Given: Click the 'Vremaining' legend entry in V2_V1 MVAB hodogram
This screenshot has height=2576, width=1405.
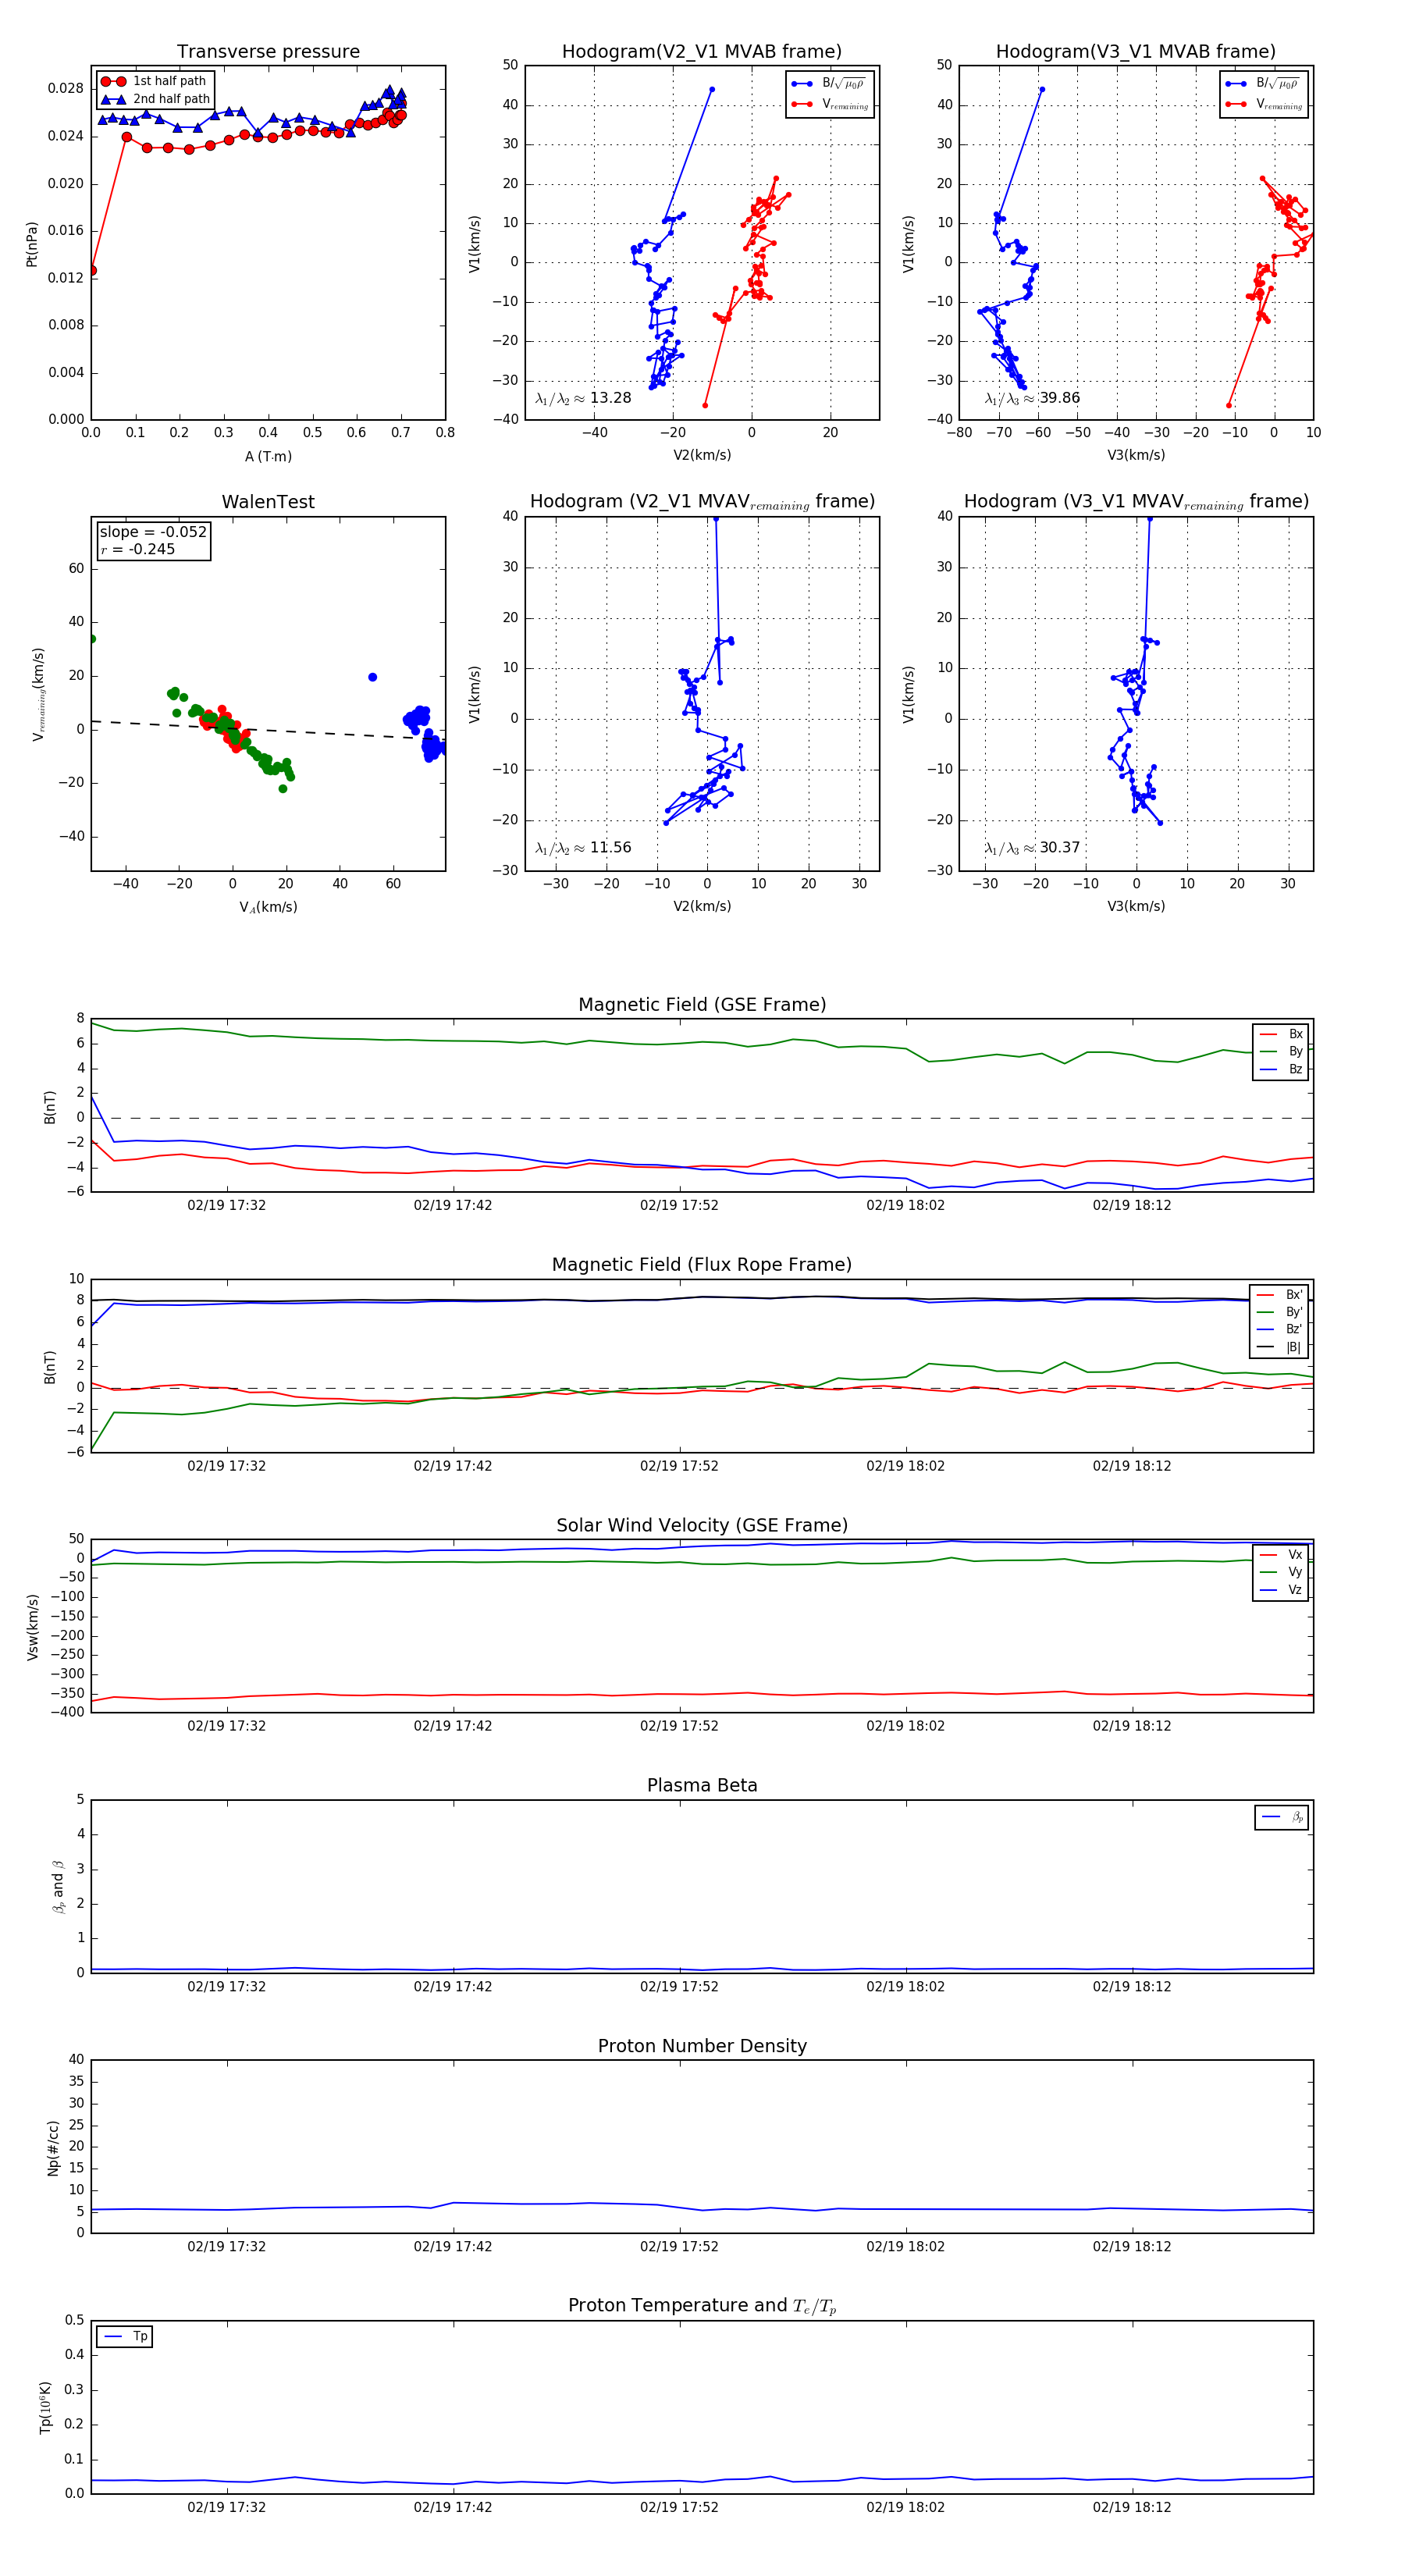Looking at the screenshot, I should pos(830,104).
